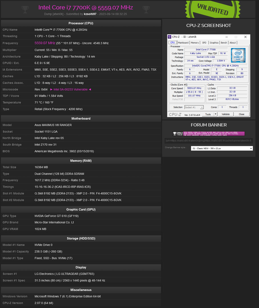Click the '71 °C / 160 °F' temperature value

[44, 103]
